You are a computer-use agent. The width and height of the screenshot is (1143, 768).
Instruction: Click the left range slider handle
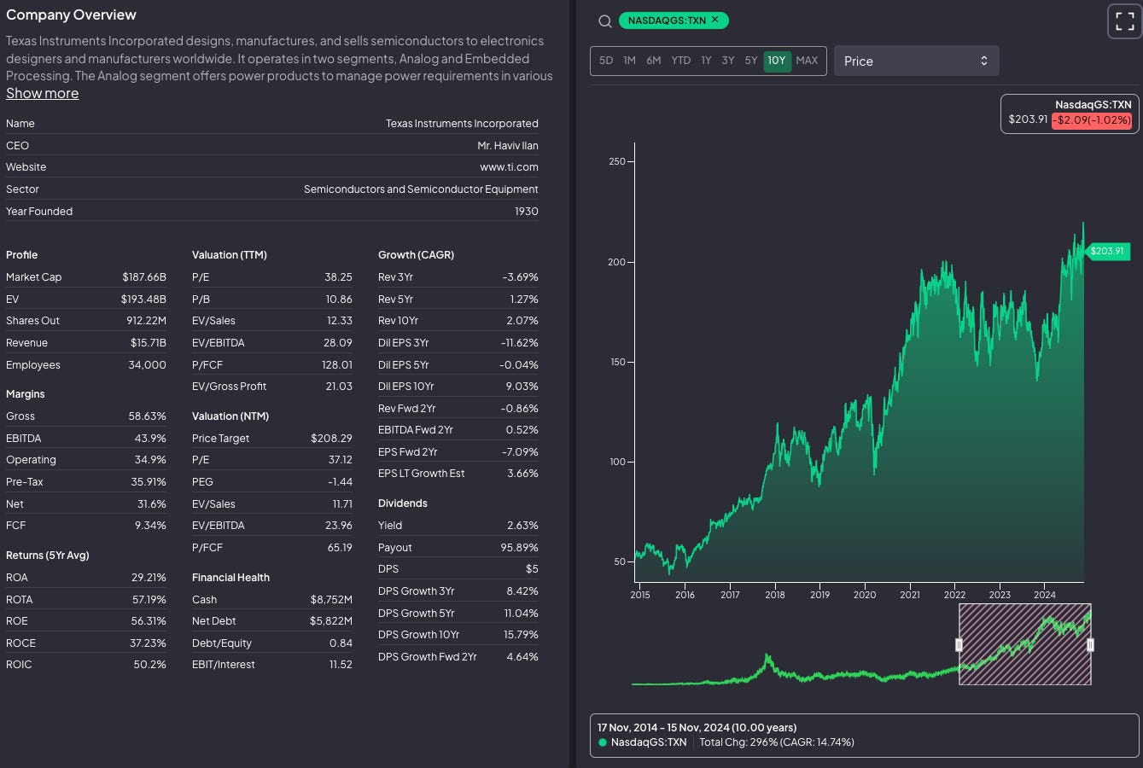pos(959,645)
